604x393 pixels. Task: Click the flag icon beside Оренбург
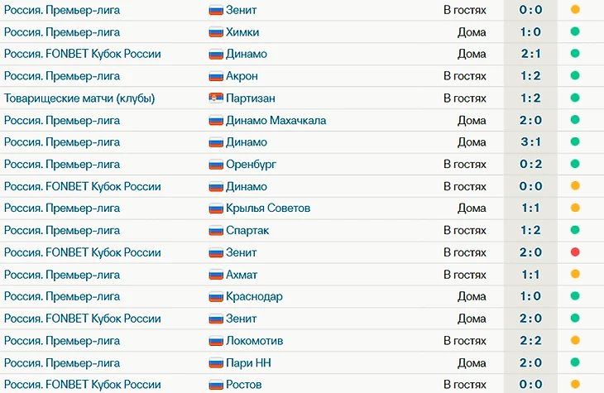click(216, 164)
